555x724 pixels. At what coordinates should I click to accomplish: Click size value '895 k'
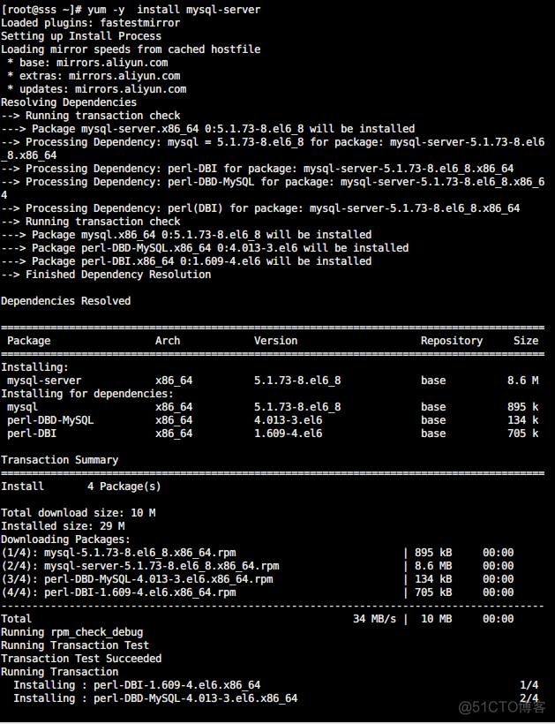point(522,407)
